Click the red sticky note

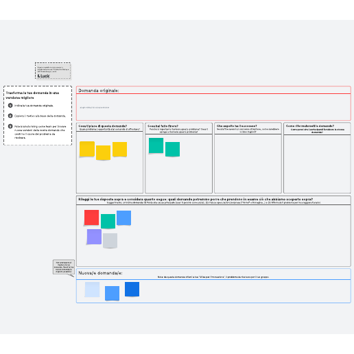[91, 217]
